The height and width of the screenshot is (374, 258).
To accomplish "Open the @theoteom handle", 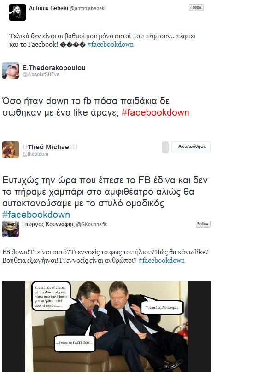I will (35, 154).
